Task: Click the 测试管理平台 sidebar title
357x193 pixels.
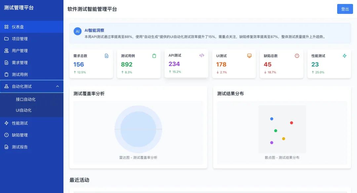Action: click(19, 8)
